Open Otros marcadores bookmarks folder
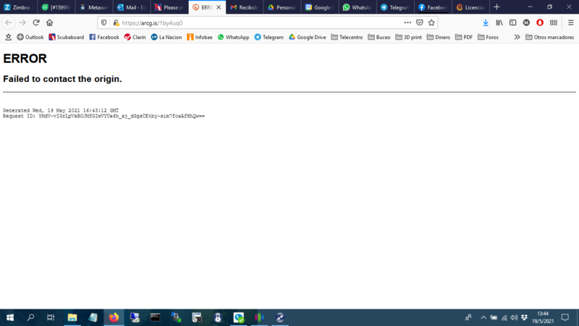 549,37
